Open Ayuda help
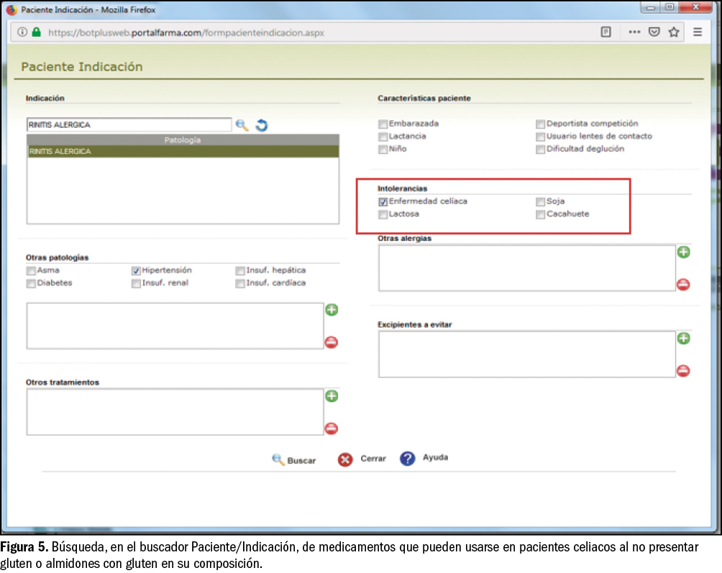Viewport: 722px width, 573px height. (x=424, y=459)
